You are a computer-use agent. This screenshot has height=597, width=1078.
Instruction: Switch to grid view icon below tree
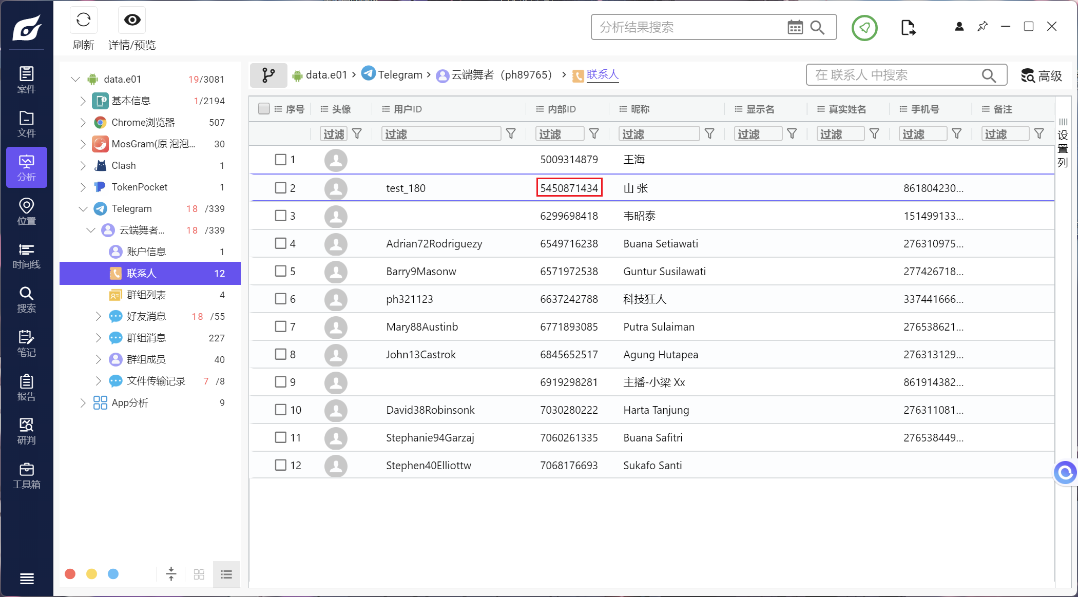pos(199,574)
